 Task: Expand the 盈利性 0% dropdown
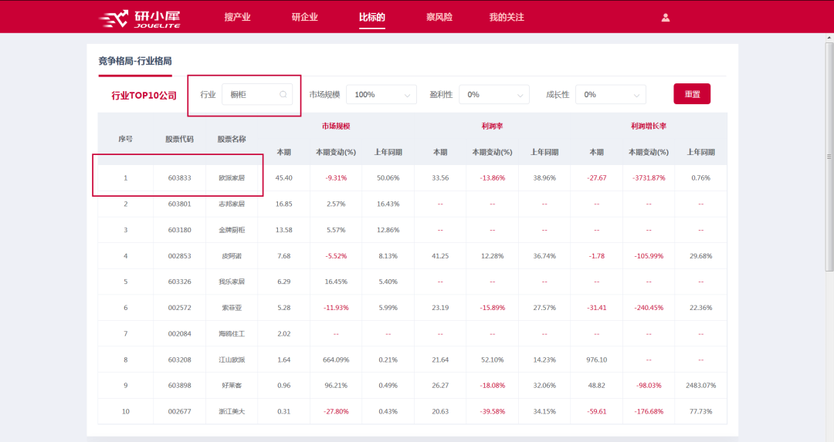click(494, 95)
